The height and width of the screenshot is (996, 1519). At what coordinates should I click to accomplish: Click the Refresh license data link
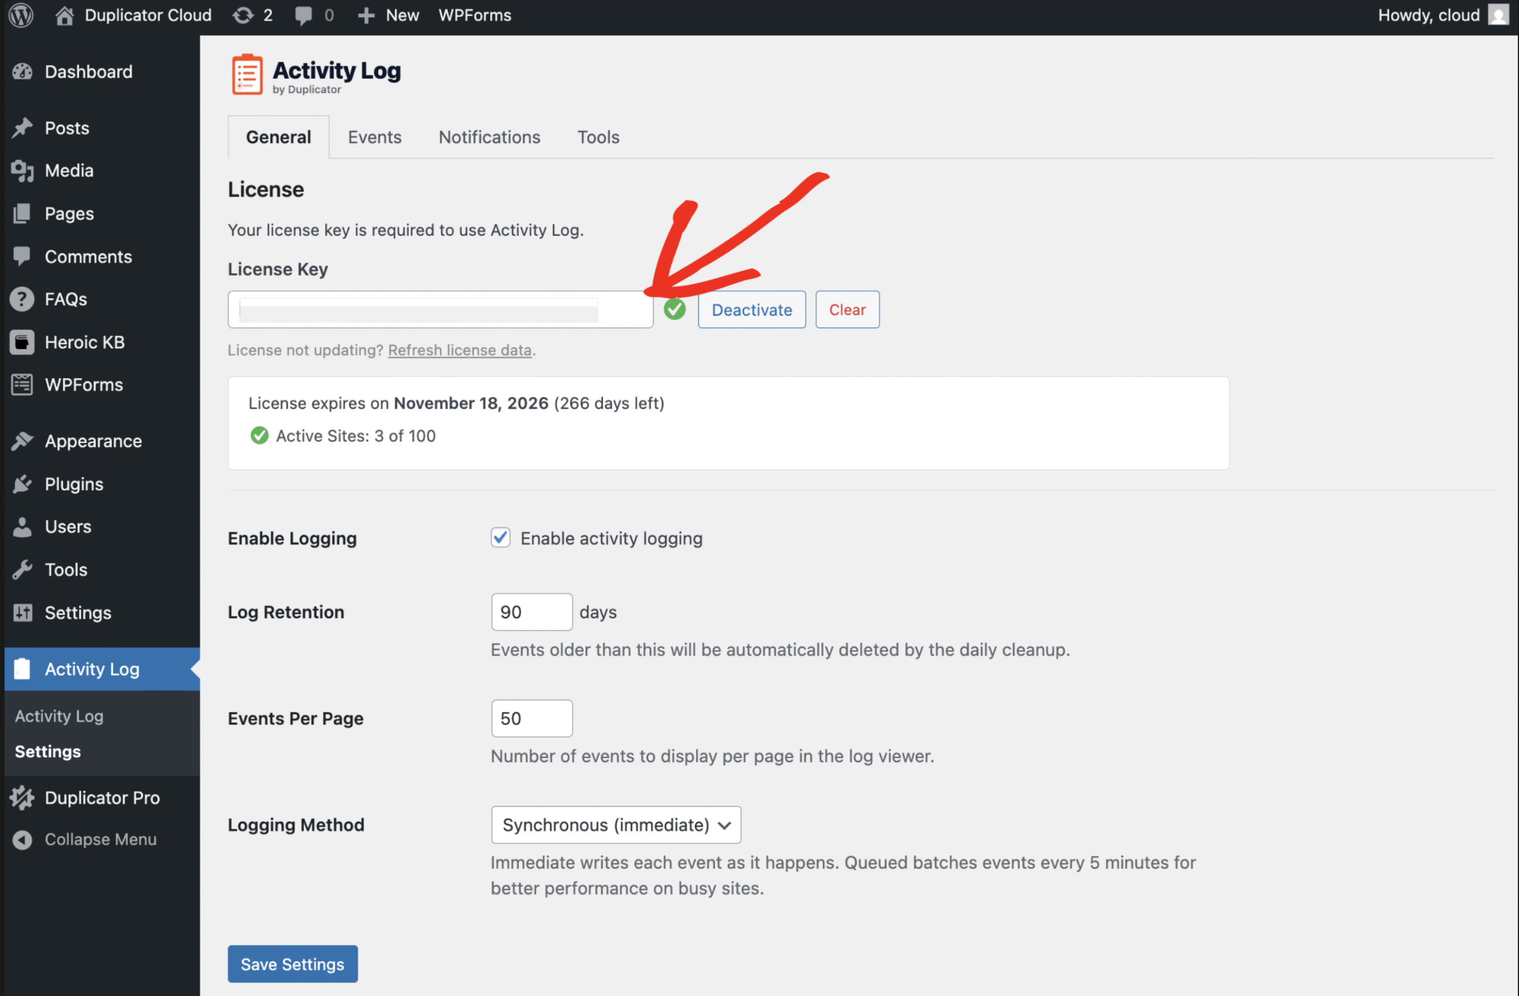point(459,349)
